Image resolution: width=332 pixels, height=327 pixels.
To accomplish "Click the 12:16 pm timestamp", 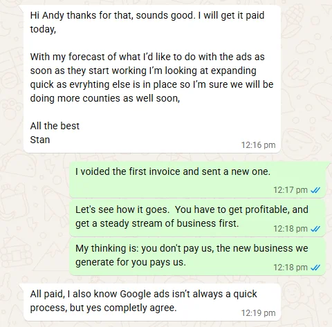I will (258, 145).
